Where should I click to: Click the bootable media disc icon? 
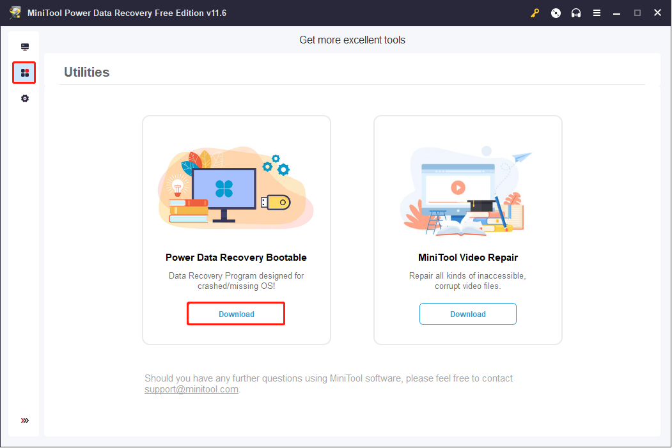[x=556, y=13]
